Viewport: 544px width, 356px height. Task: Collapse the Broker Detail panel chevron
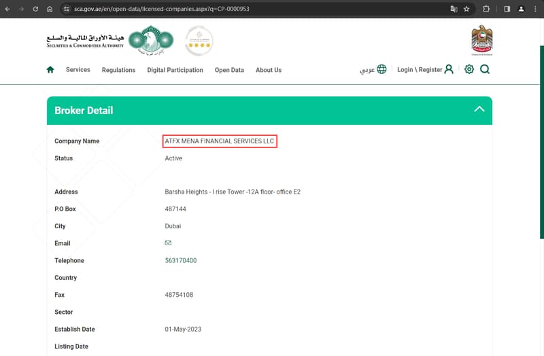coord(479,109)
